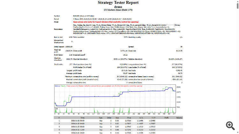Viewport: 239px width, 134px height.
Task: Click the Price column header
Action: click(129, 118)
